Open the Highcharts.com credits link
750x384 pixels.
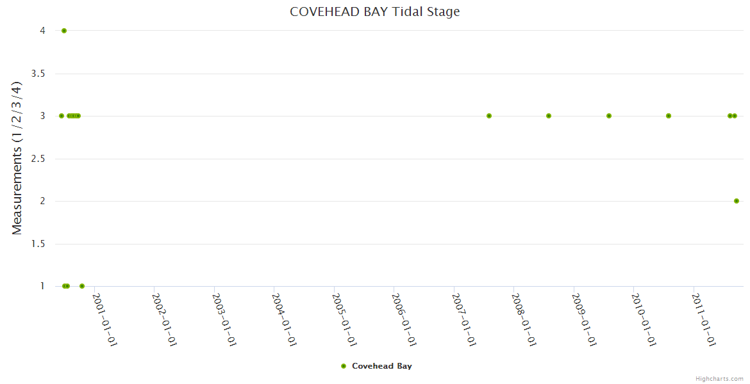coord(719,379)
